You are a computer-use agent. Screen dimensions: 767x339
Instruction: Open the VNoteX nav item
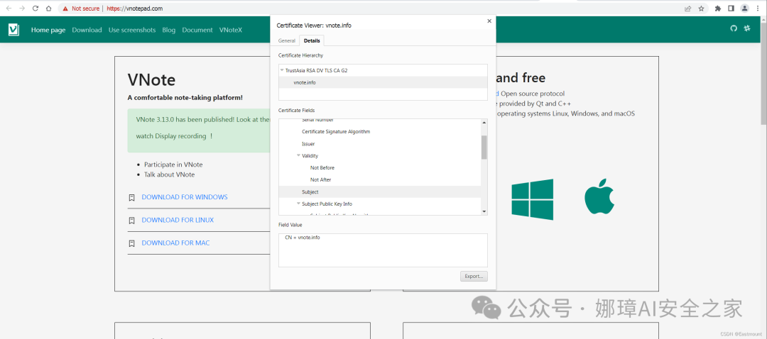pyautogui.click(x=230, y=30)
